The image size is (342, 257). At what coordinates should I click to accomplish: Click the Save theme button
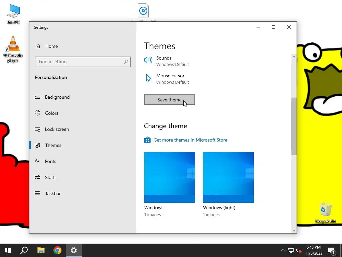pyautogui.click(x=169, y=100)
